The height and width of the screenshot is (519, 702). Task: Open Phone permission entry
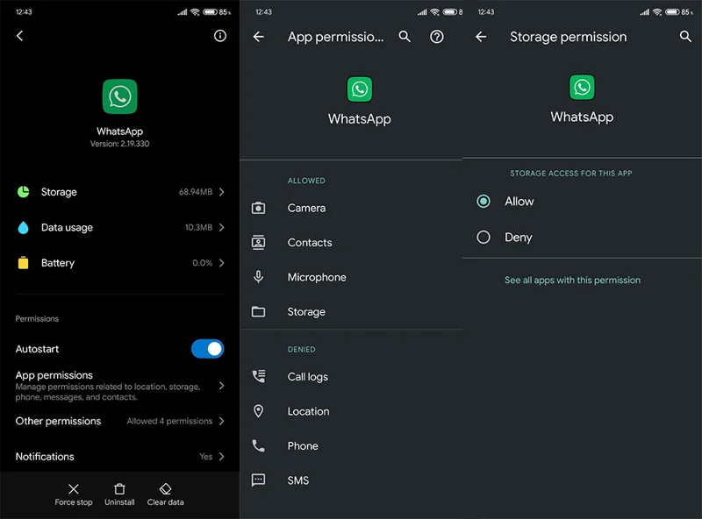click(351, 445)
